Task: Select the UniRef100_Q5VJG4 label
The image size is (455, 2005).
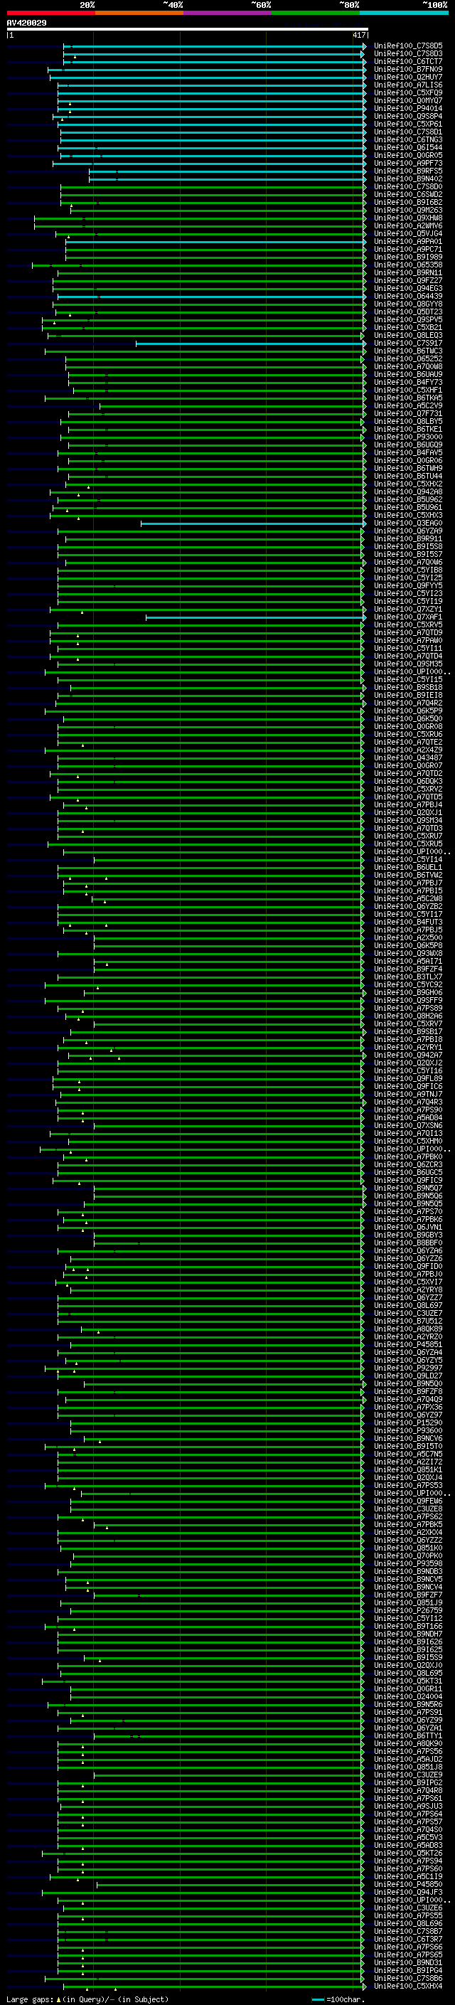Action: (408, 233)
